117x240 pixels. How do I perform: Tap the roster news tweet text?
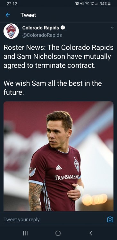tap(58, 70)
